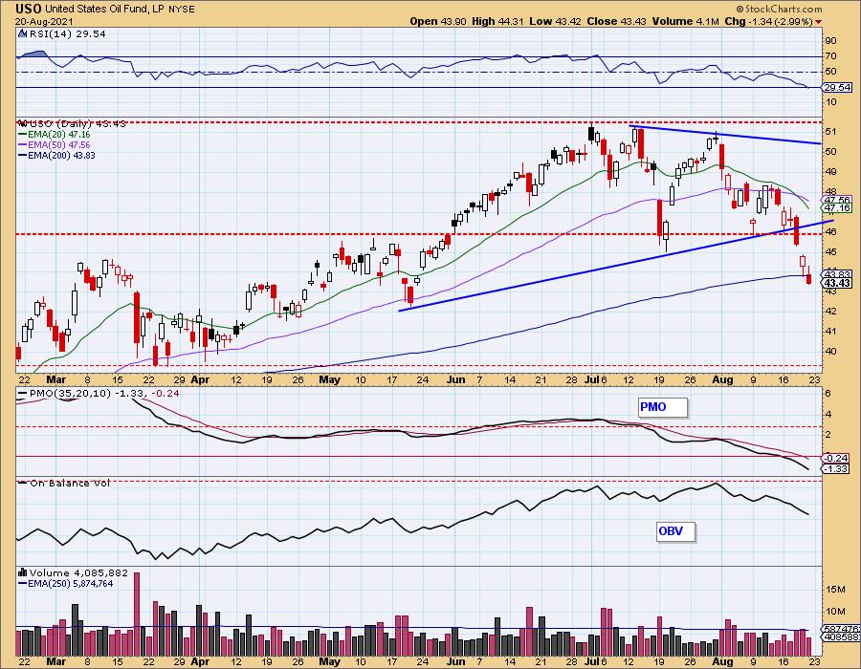
Task: Click the 47.16 price tag on right axis
Action: tap(837, 207)
